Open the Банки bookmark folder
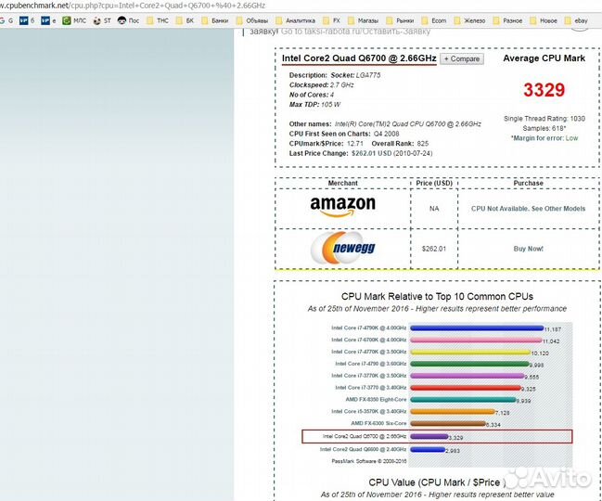 click(x=215, y=20)
